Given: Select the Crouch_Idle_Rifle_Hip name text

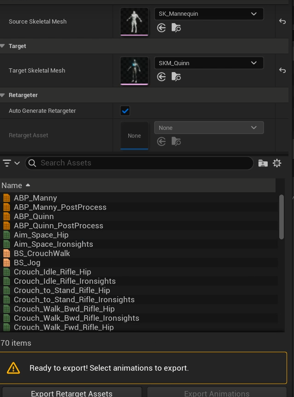Looking at the screenshot, I should pyautogui.click(x=53, y=272).
